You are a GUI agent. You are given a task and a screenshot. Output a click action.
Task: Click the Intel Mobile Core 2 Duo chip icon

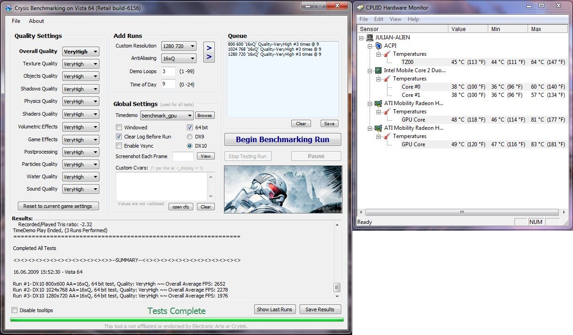point(378,70)
